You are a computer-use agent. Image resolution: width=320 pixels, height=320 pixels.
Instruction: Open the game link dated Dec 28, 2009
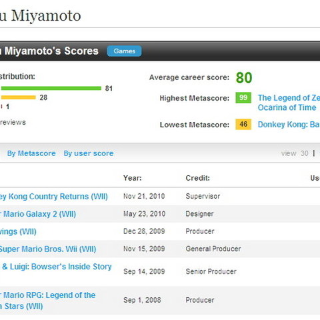[18, 231]
